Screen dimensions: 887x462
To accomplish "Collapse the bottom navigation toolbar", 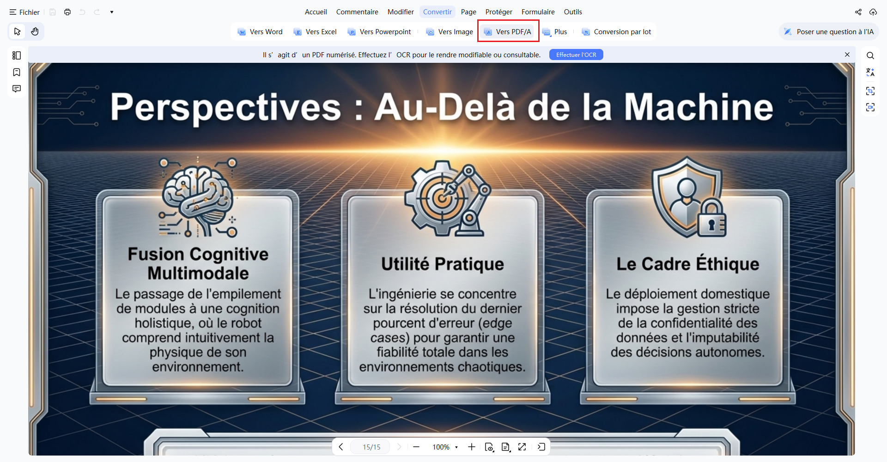I will click(x=541, y=447).
